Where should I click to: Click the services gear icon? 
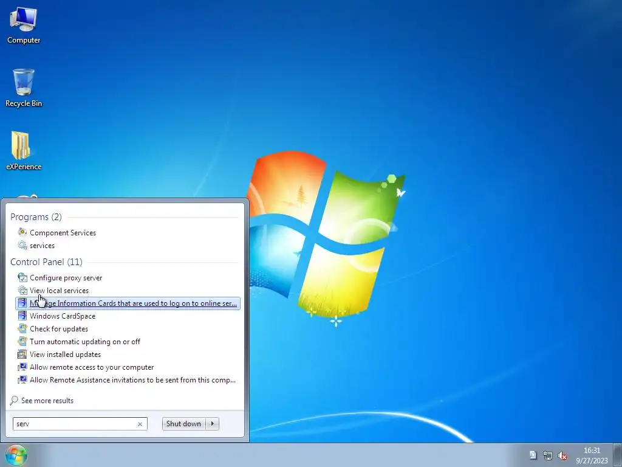(x=22, y=245)
